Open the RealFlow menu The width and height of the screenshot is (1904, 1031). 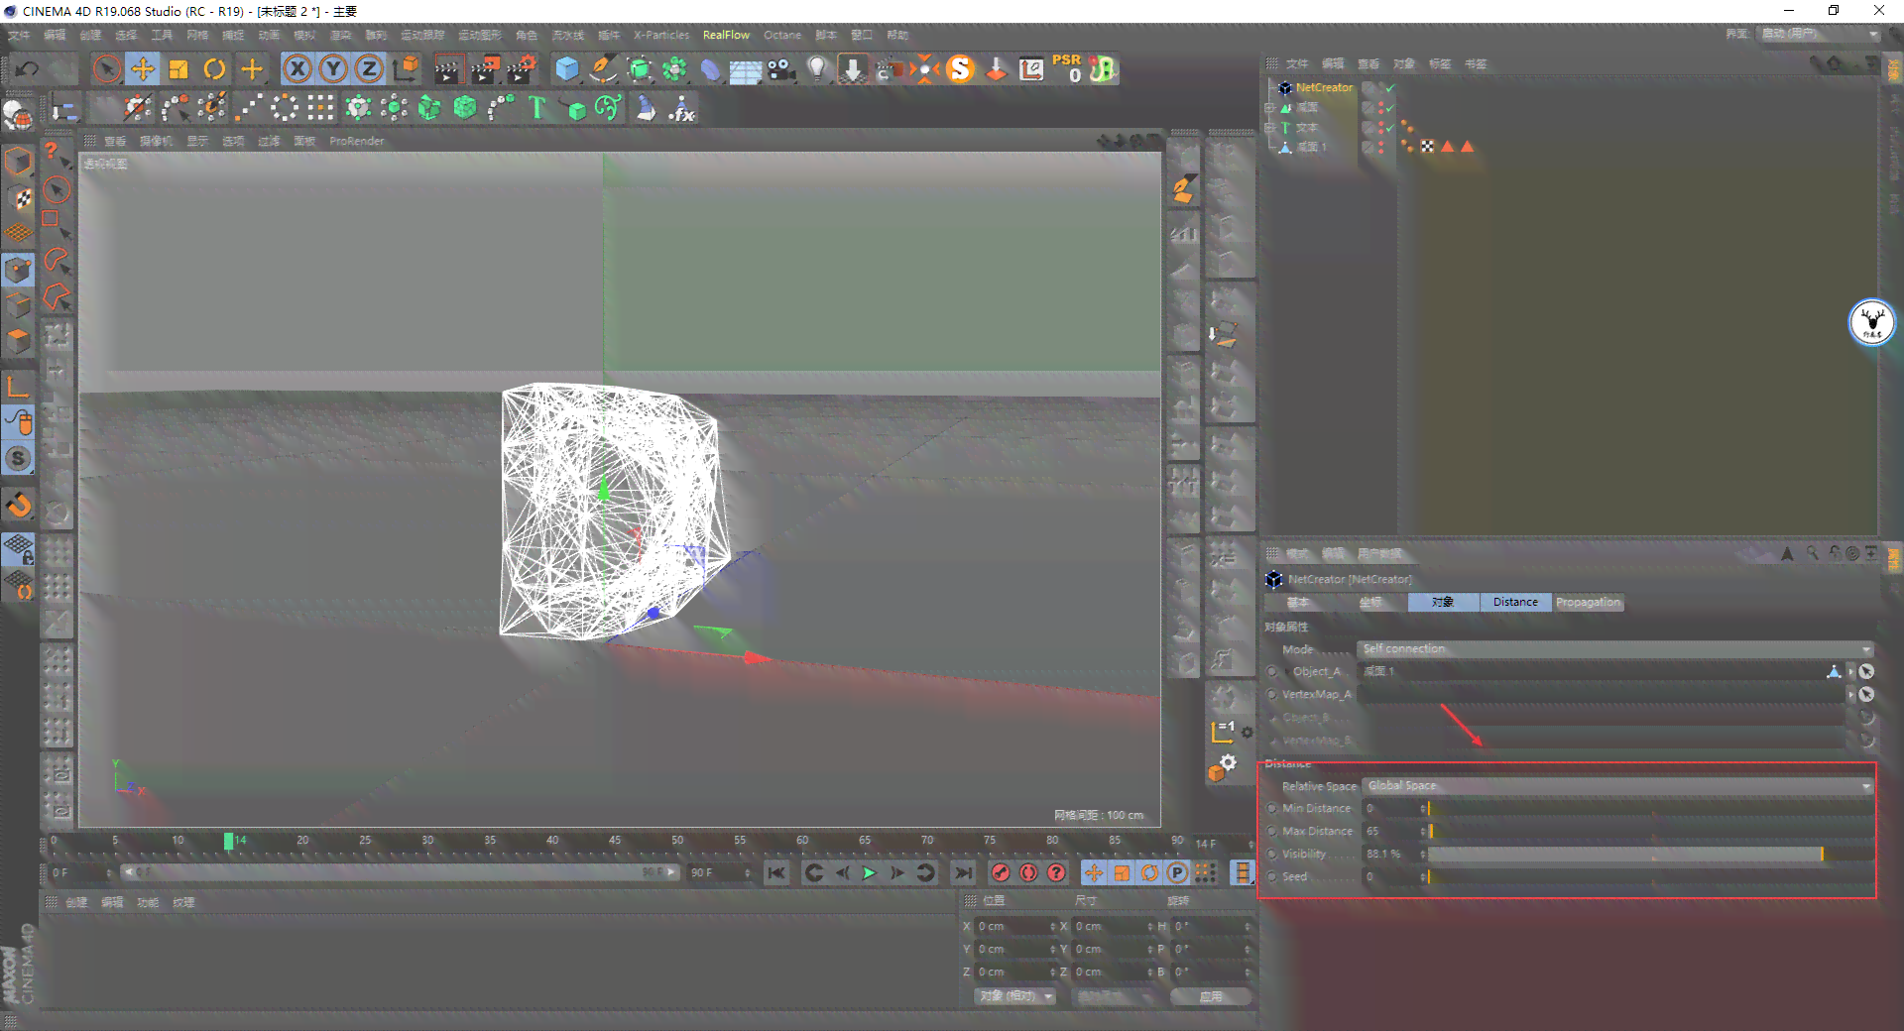click(x=726, y=35)
